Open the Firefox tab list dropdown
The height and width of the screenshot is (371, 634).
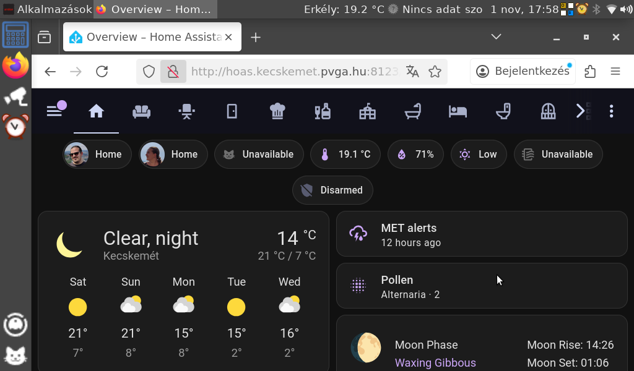(x=496, y=37)
